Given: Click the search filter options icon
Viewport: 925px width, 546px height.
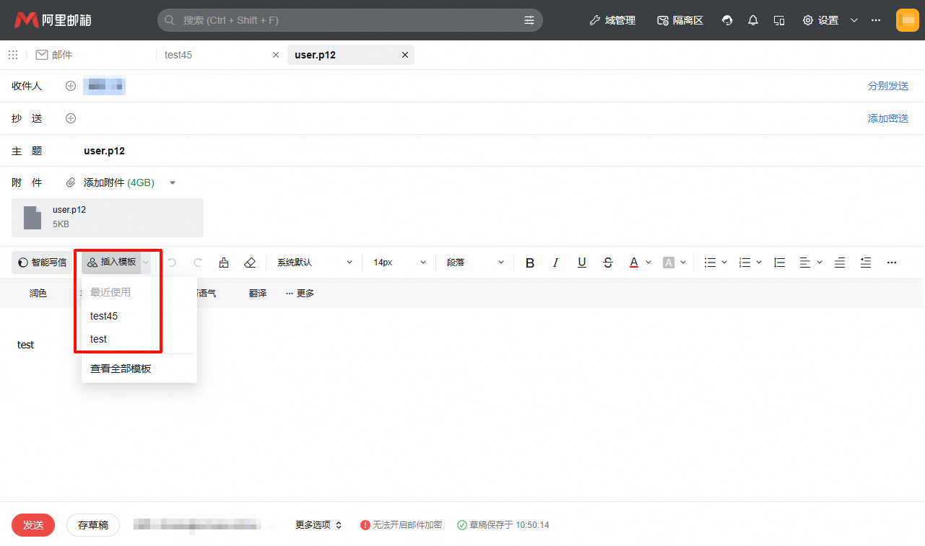Looking at the screenshot, I should (x=529, y=20).
